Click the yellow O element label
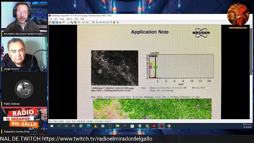 (x=151, y=64)
